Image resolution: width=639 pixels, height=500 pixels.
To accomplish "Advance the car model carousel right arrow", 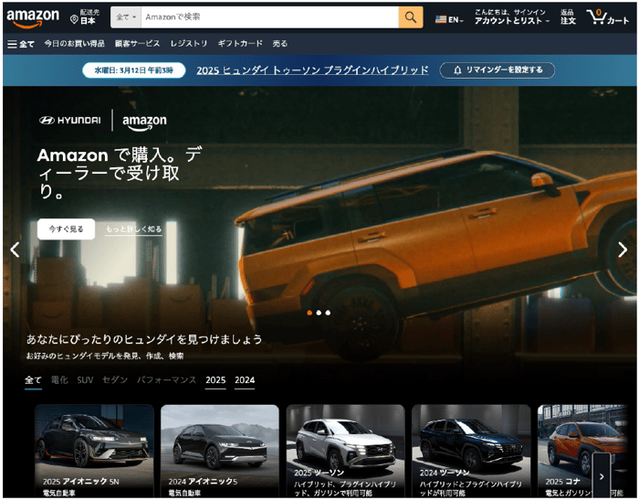I will click(x=602, y=476).
